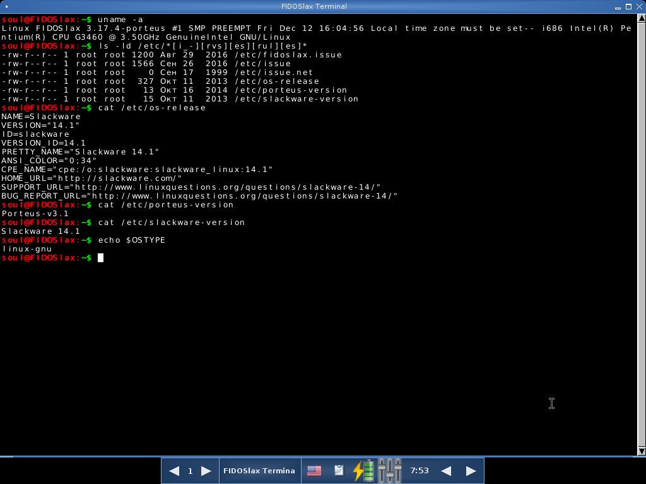Viewport: 646px width, 484px height.
Task: Click the terminal cursor at the last prompt
Action: [x=100, y=258]
